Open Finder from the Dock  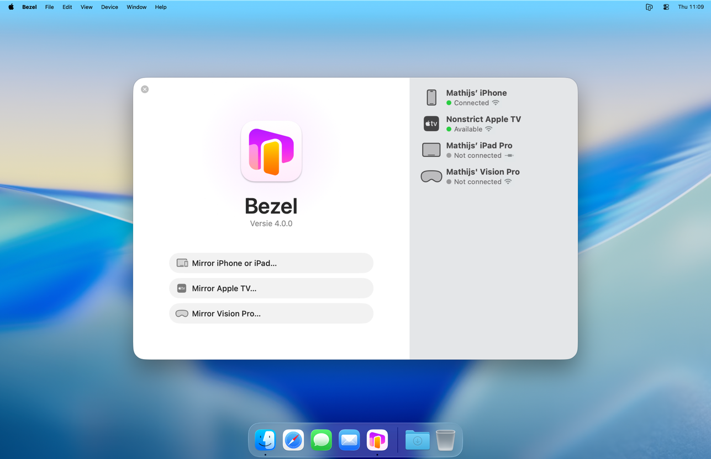(x=265, y=440)
